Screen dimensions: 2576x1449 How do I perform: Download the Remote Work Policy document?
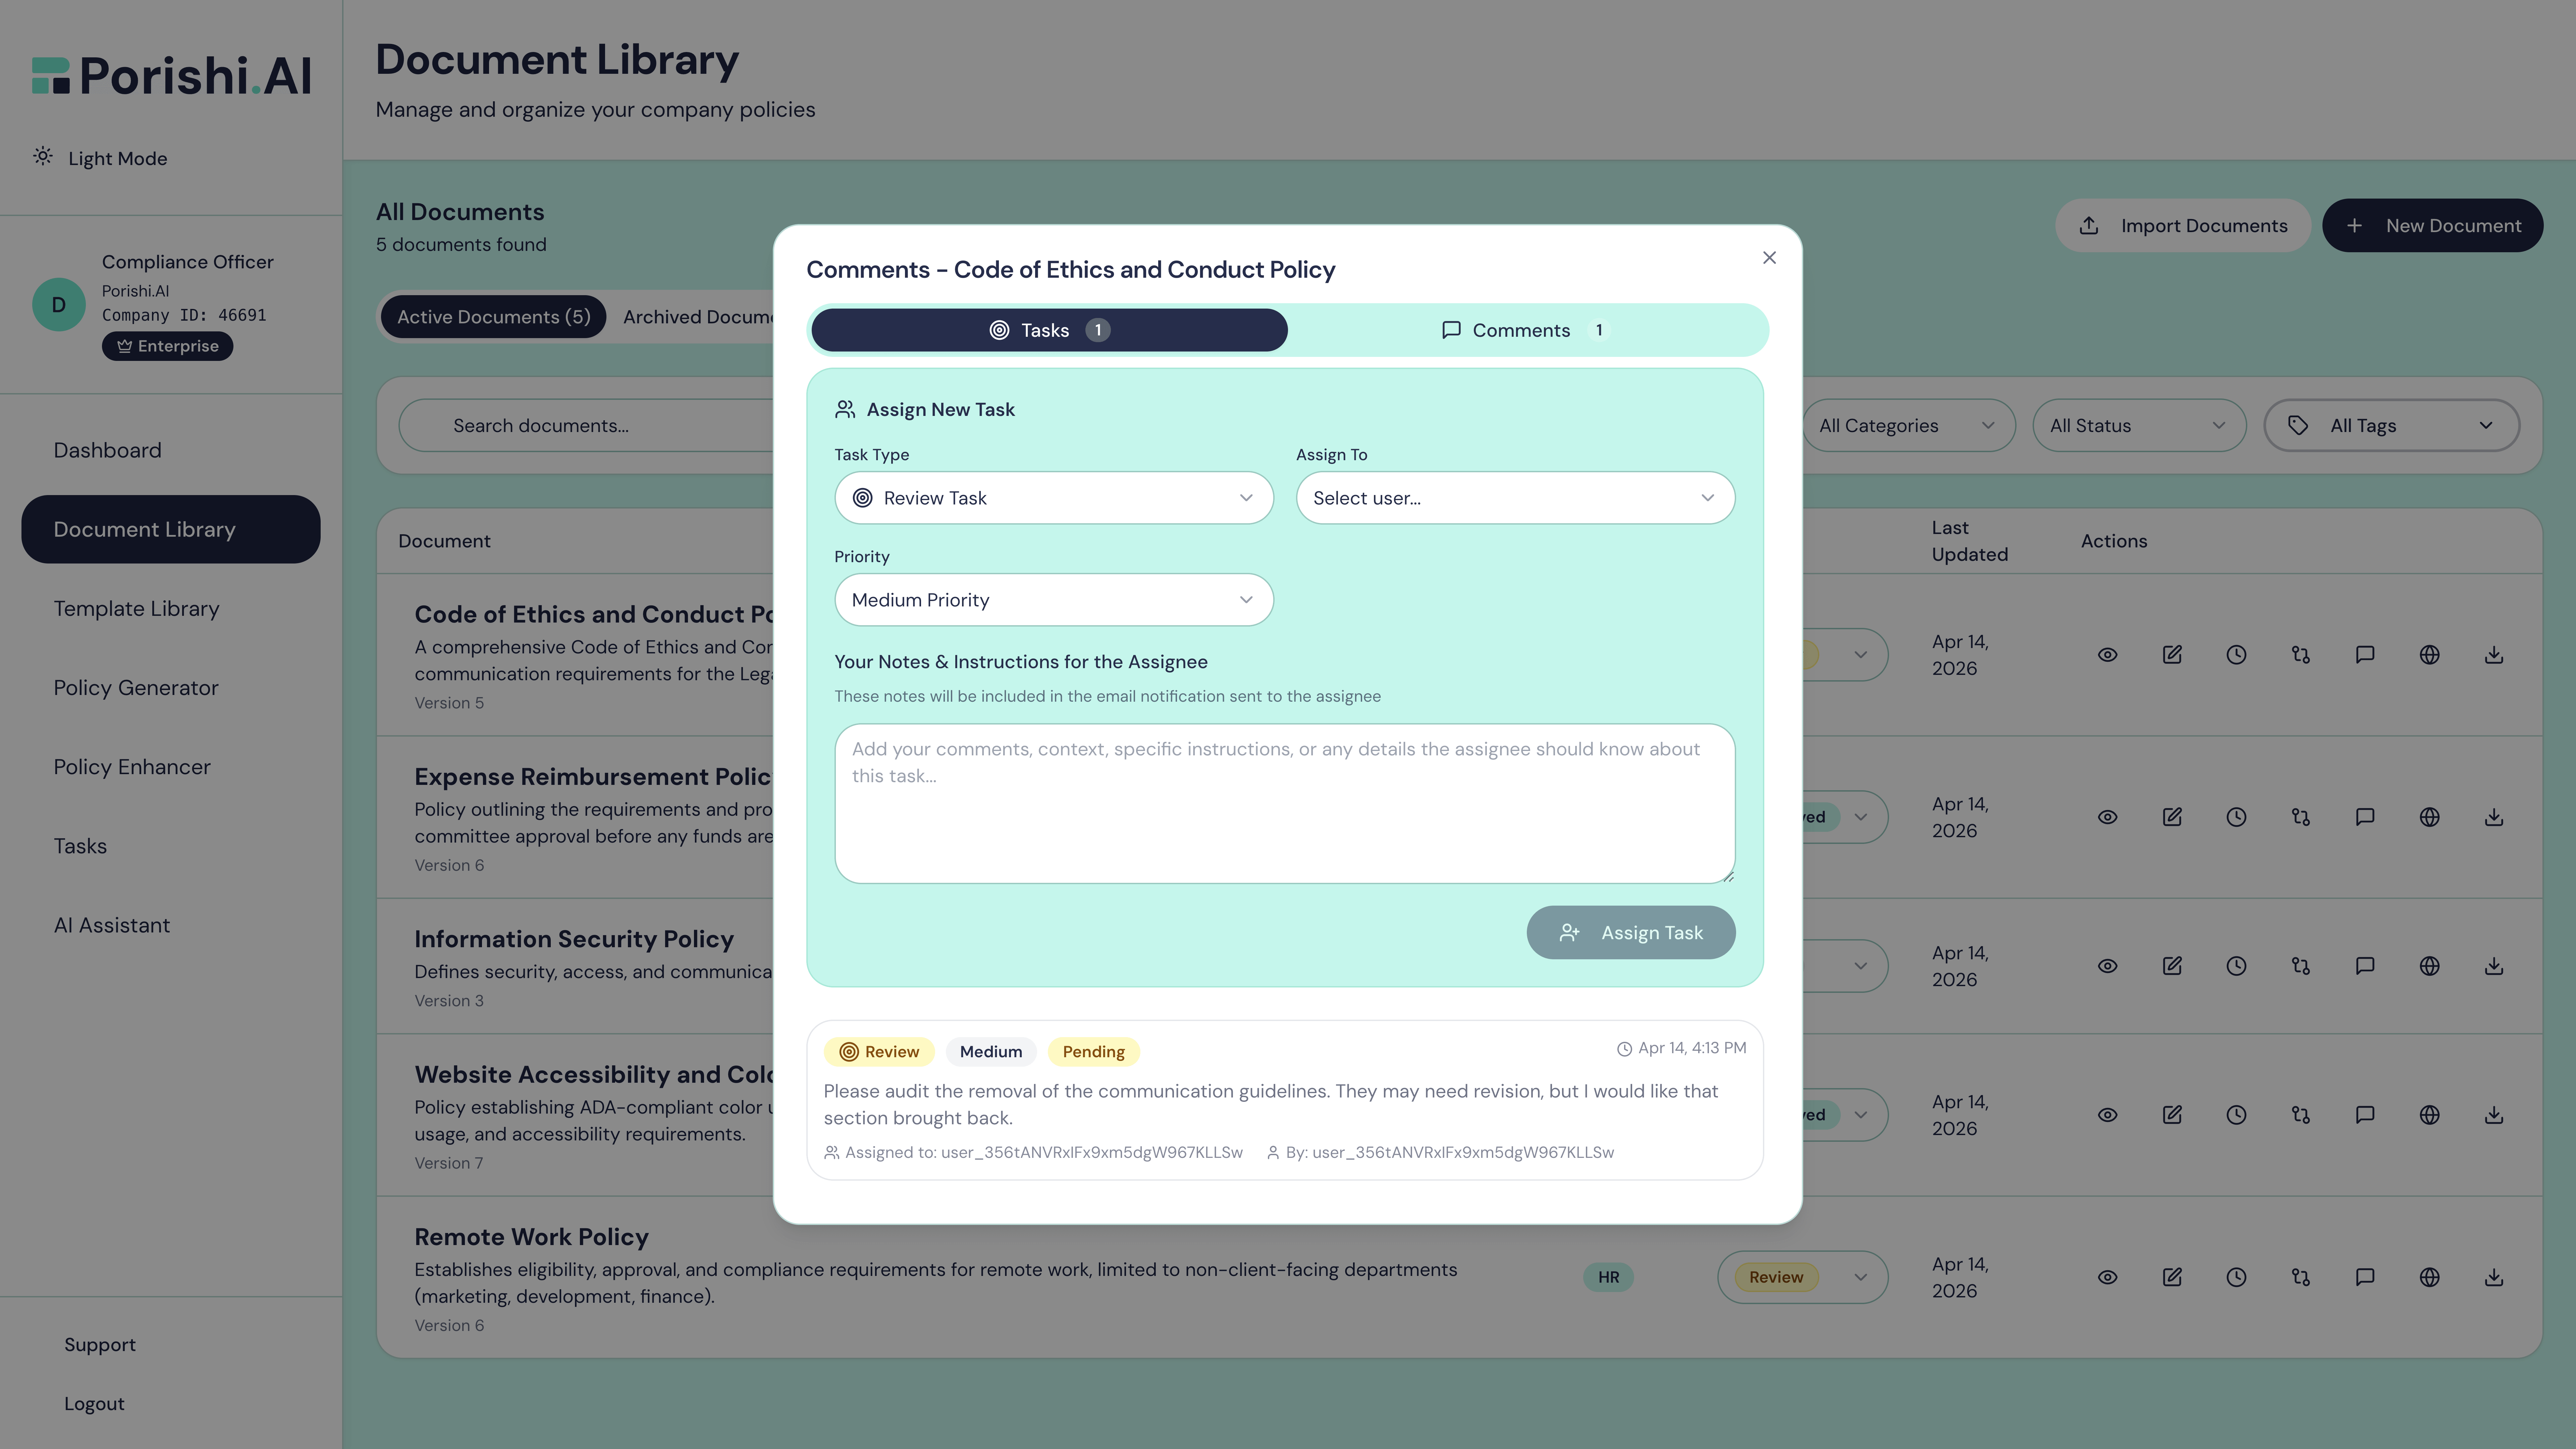tap(2494, 1277)
